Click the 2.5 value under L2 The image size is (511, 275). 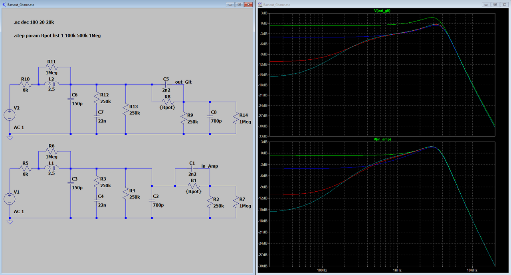pyautogui.click(x=51, y=90)
